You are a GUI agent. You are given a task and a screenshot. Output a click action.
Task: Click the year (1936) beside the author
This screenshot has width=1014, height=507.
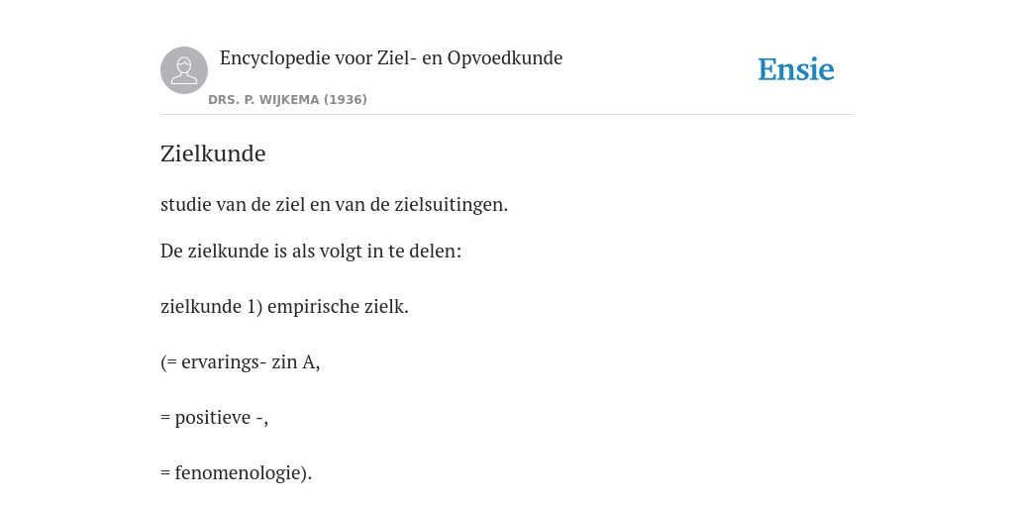point(346,100)
